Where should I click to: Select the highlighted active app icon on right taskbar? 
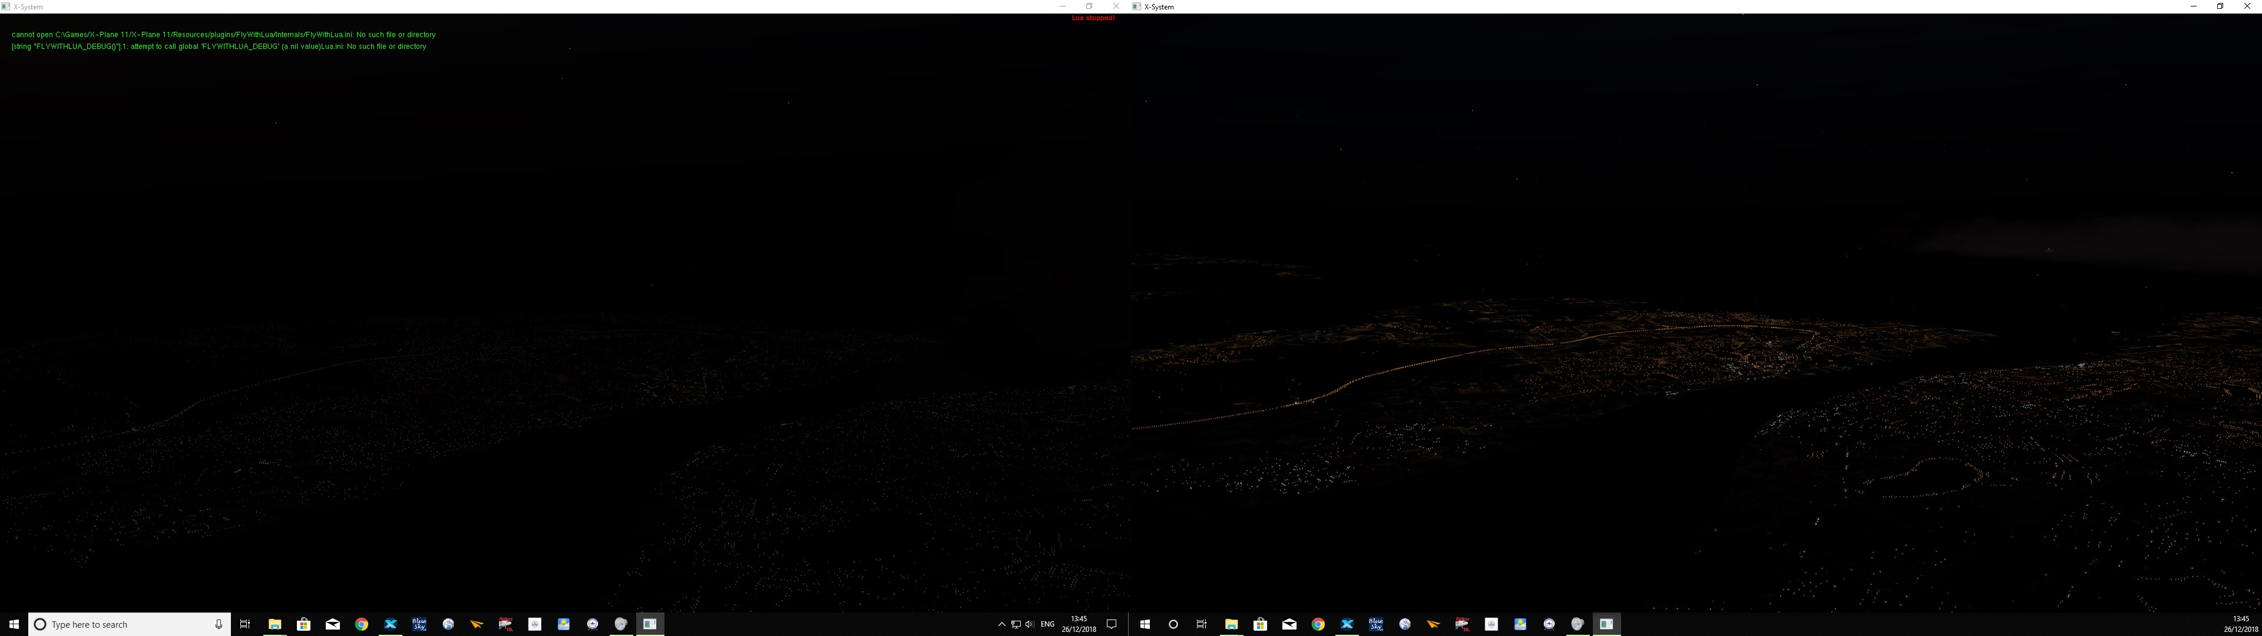coord(1606,624)
